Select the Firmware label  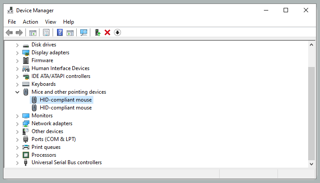tap(43, 60)
